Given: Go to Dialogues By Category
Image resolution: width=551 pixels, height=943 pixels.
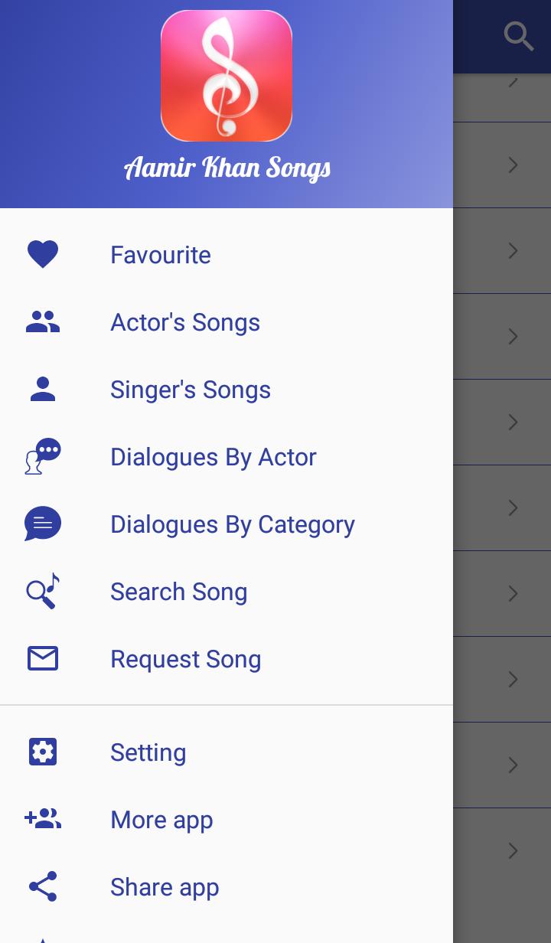Looking at the screenshot, I should (x=233, y=524).
